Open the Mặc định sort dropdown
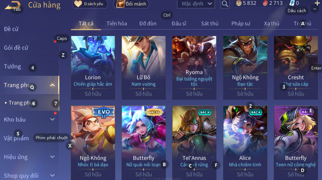322x180 pixels. [x=196, y=4]
